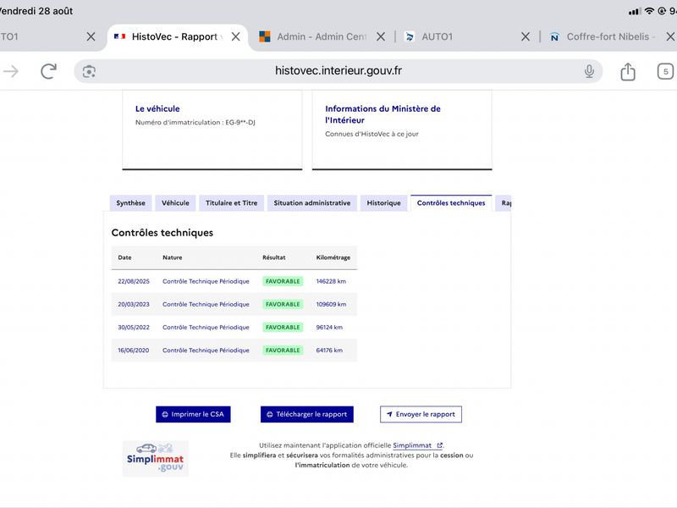Click the date 16/06/2020
Image resolution: width=677 pixels, height=508 pixels.
coord(134,351)
